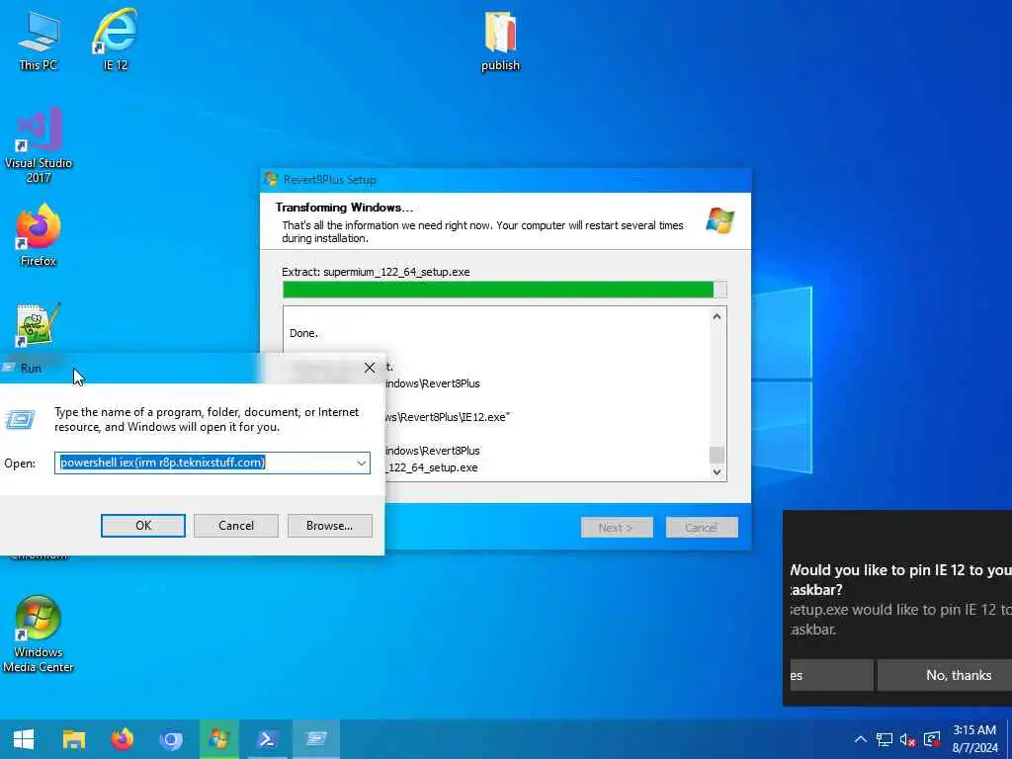
Task: Switch to PowerShell taskbar item
Action: [x=267, y=739]
